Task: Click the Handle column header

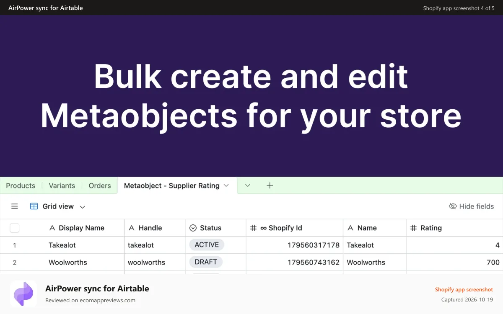Action: (155, 228)
